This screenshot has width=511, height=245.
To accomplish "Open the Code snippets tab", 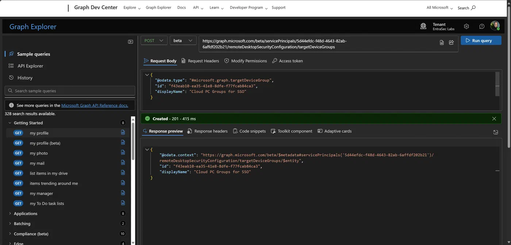I will click(x=249, y=131).
